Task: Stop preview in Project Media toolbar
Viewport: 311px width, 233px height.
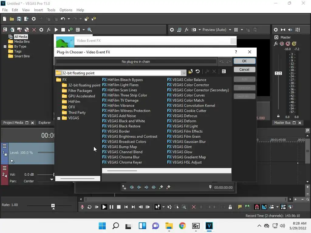Action: [x=63, y=30]
